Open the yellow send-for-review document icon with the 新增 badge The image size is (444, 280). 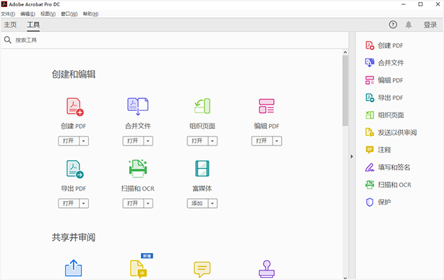139,269
